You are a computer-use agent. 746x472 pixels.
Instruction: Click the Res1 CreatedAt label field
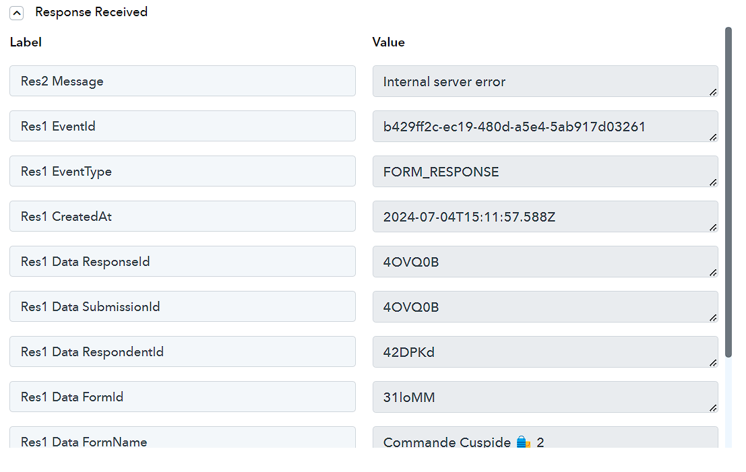[182, 216]
